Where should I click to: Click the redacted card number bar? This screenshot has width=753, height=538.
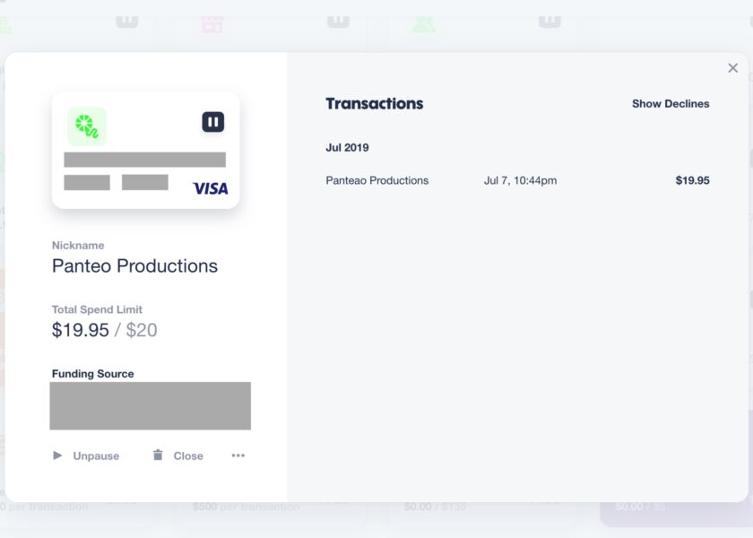pyautogui.click(x=145, y=160)
